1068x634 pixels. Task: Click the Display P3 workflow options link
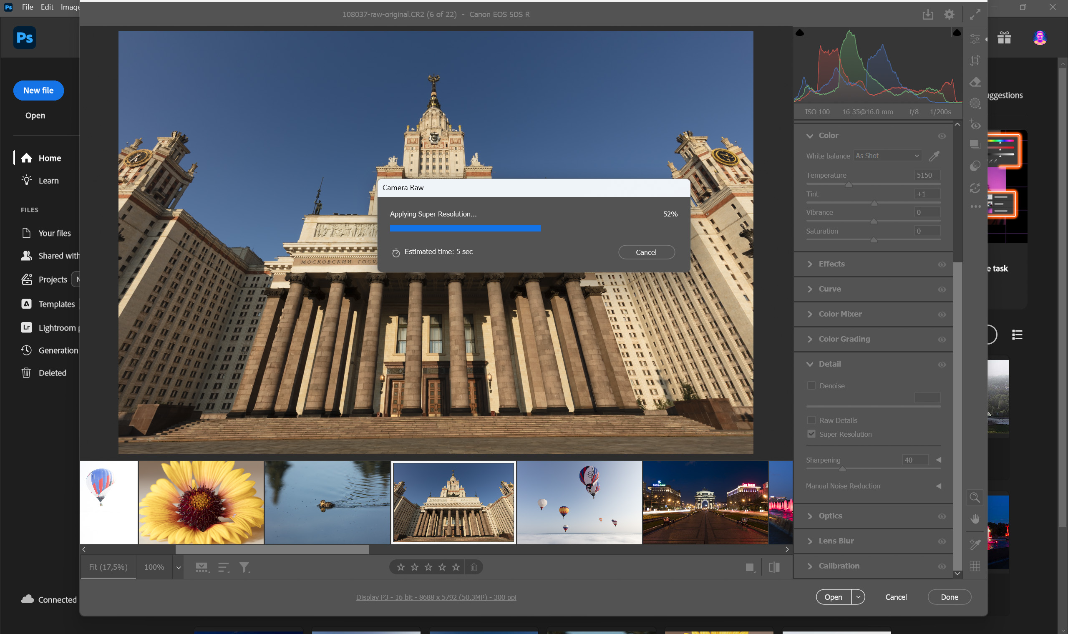coord(436,597)
